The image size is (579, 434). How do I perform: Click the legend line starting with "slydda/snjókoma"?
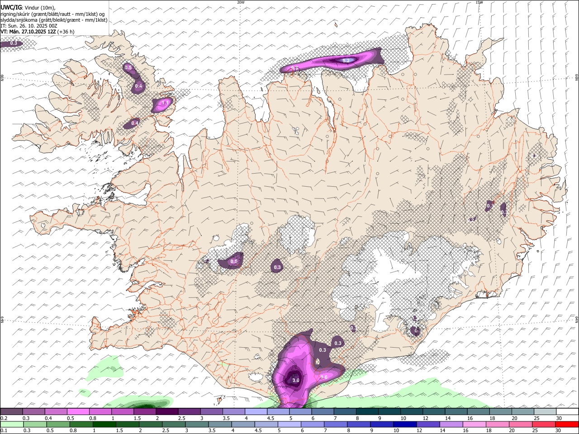click(x=54, y=20)
